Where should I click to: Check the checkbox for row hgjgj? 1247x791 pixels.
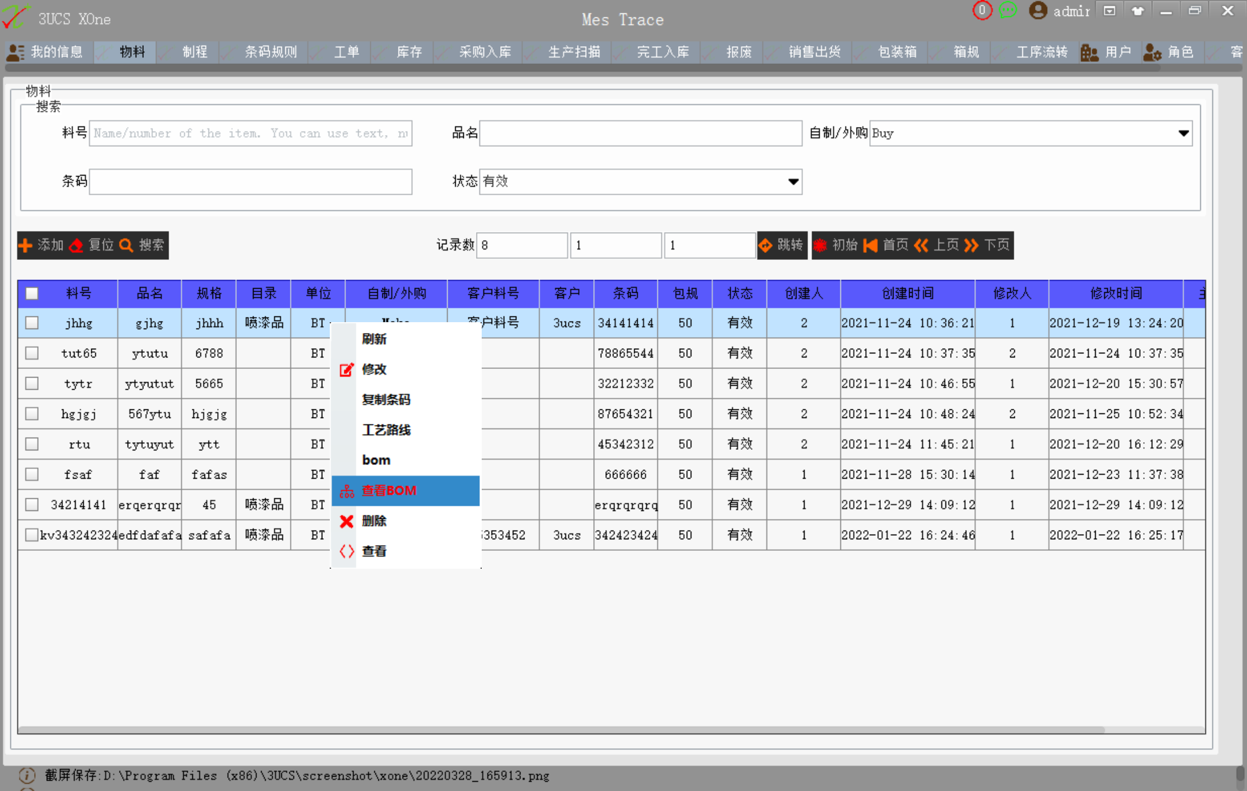(32, 413)
